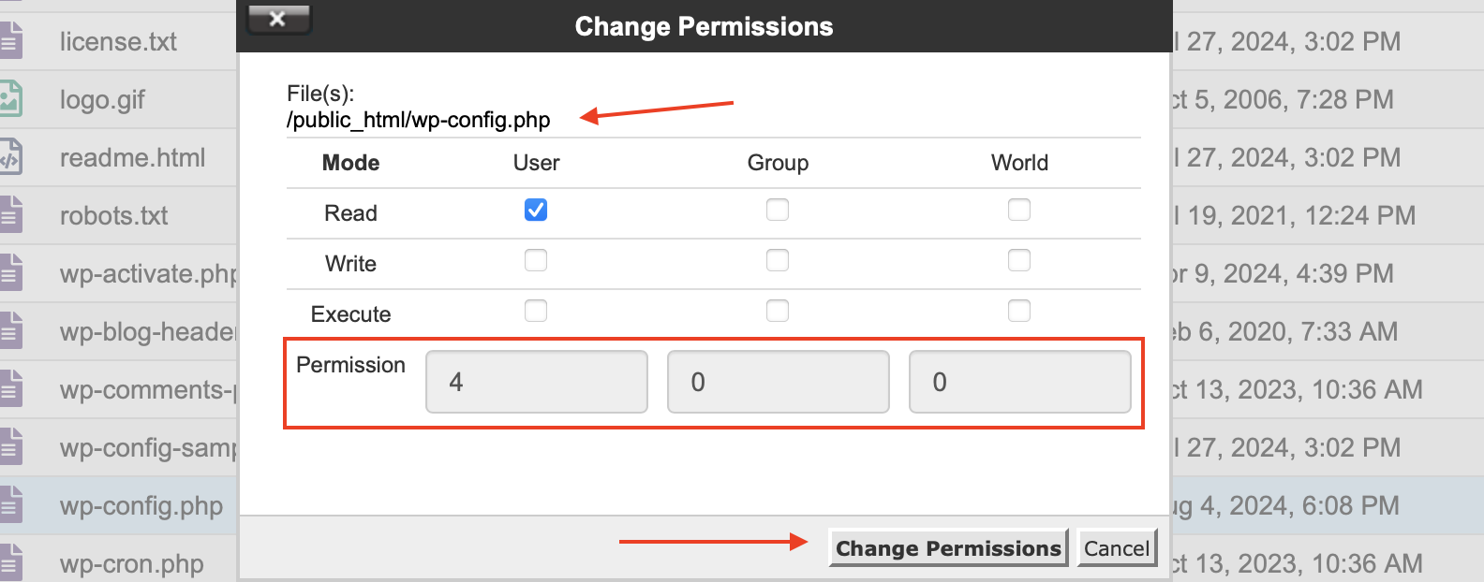Click the wp-cron.php file icon
The width and height of the screenshot is (1484, 582).
click(13, 562)
